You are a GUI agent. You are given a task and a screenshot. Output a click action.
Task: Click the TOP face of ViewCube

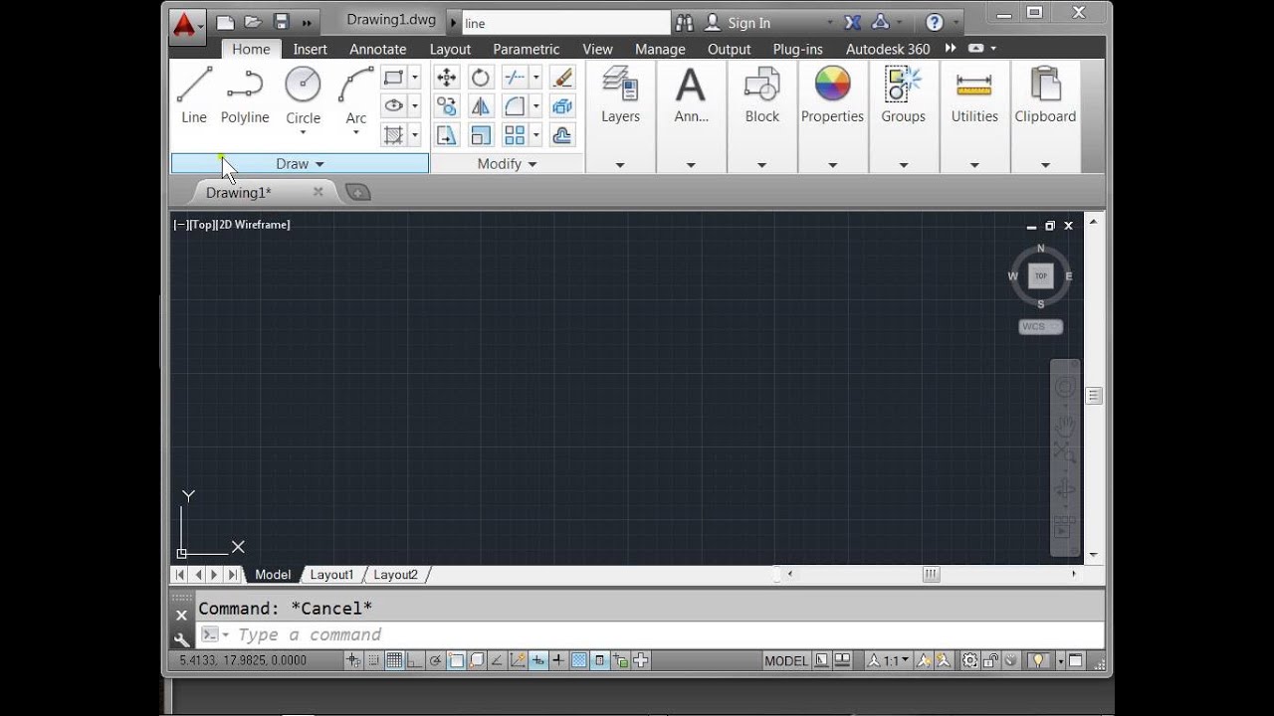click(x=1041, y=275)
